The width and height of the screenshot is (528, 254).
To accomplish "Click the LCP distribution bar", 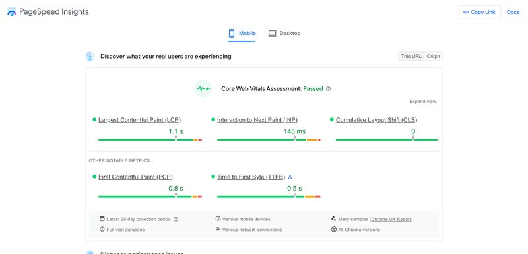I will pos(150,139).
